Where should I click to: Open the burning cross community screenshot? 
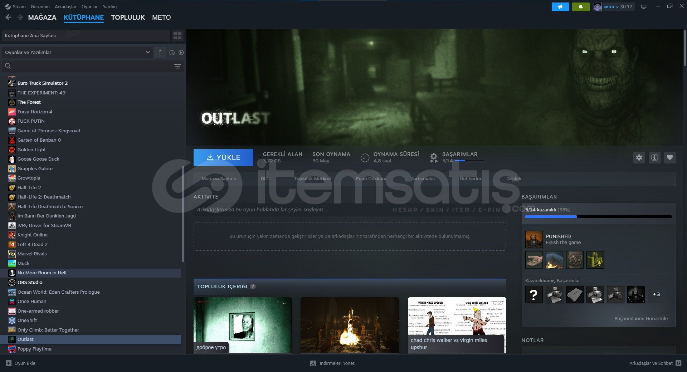350,325
